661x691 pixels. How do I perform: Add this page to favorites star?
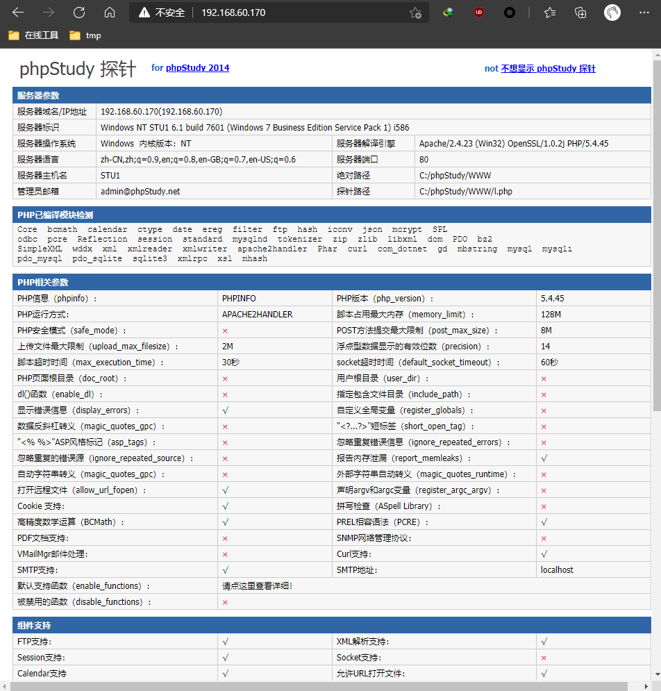(x=415, y=13)
